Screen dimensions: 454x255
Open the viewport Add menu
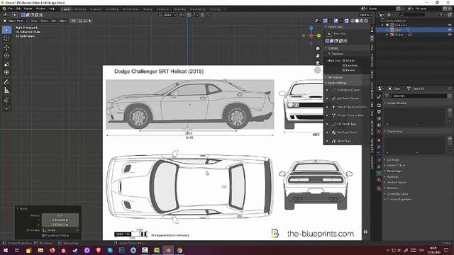(54, 21)
